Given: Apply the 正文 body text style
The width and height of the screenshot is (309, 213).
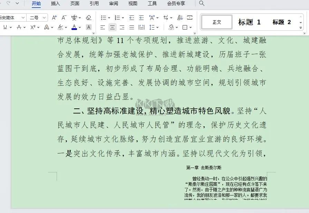Looking at the screenshot, I should [216, 22].
